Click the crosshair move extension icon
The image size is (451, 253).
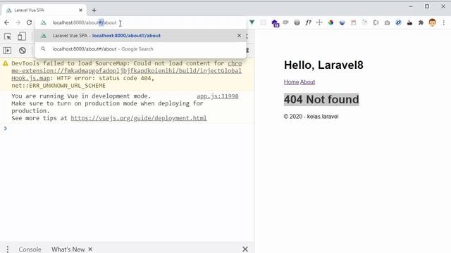tap(319, 22)
